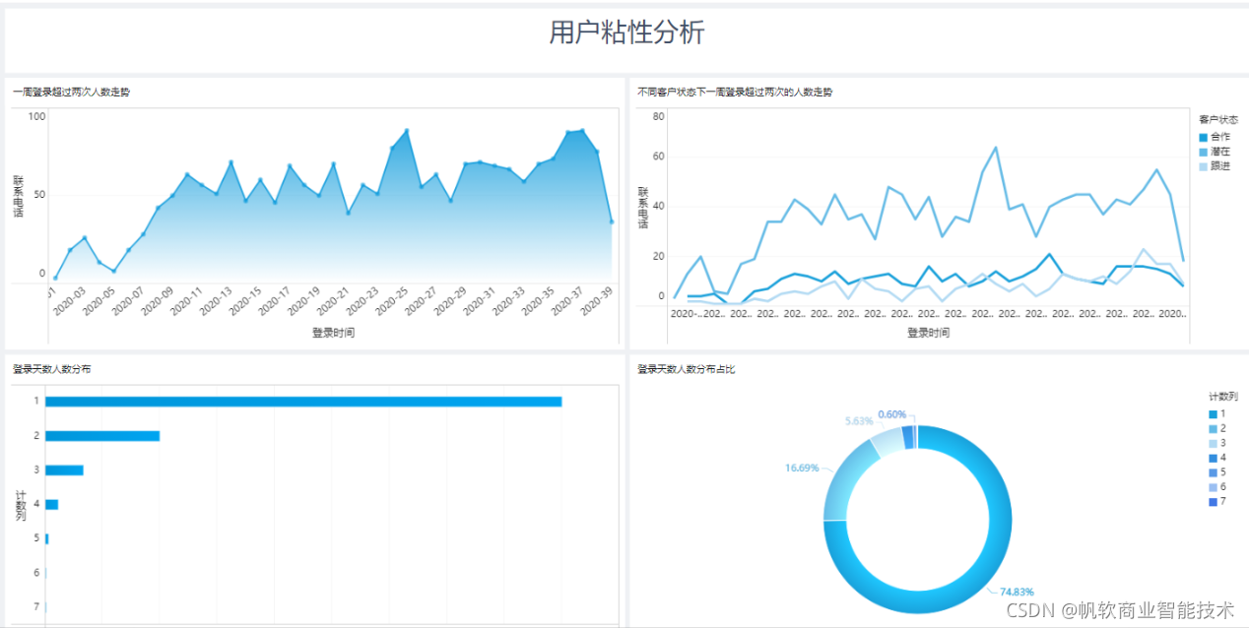This screenshot has height=628, width=1249.
Task: Click the 2020-29 axis label
Action: pos(451,300)
